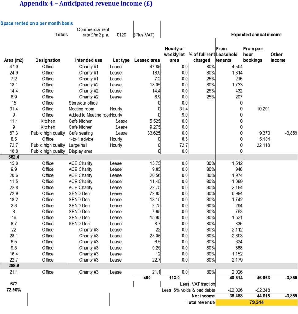Click the 40,514 leasehold total

tap(236, 278)
